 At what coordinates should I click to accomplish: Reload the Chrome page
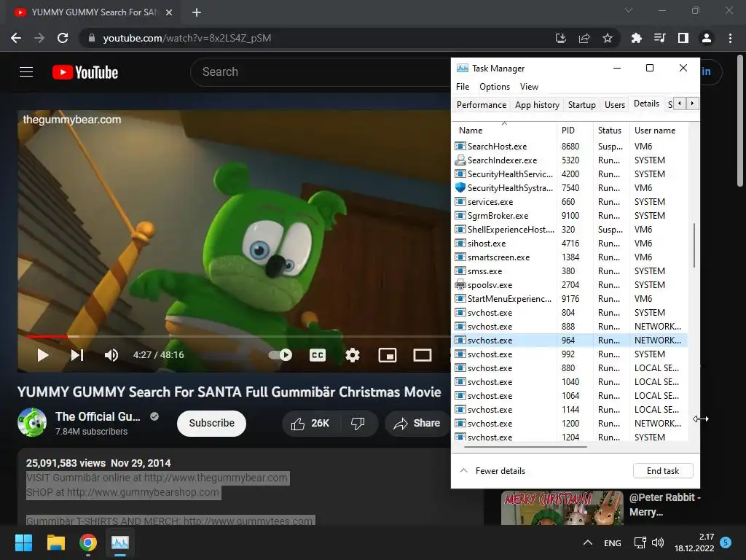click(63, 38)
